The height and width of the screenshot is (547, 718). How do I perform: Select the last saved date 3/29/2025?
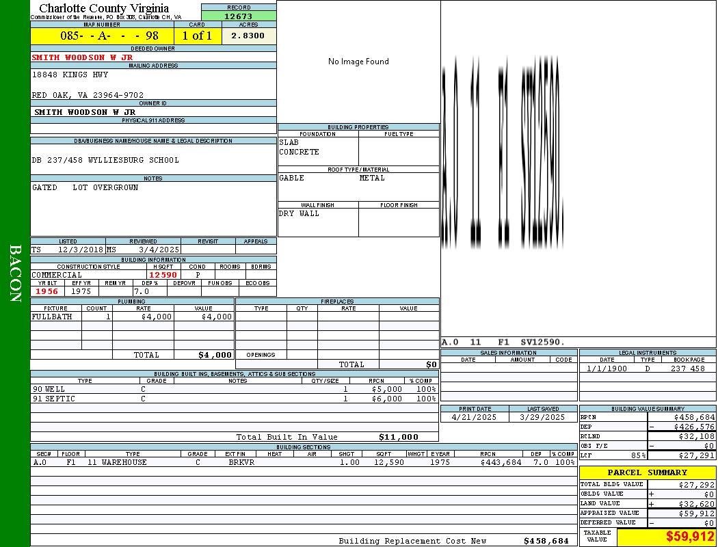(542, 418)
